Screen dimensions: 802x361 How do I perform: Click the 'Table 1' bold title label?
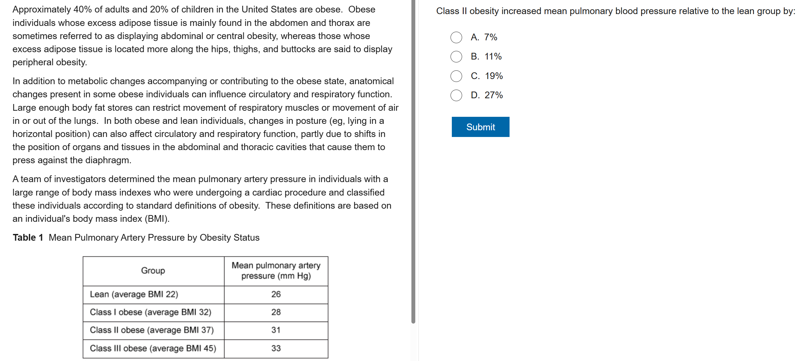[x=28, y=238]
